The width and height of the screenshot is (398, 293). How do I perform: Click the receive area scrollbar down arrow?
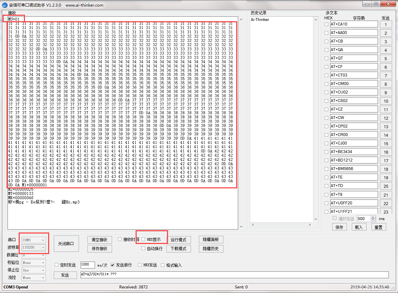[241, 227]
